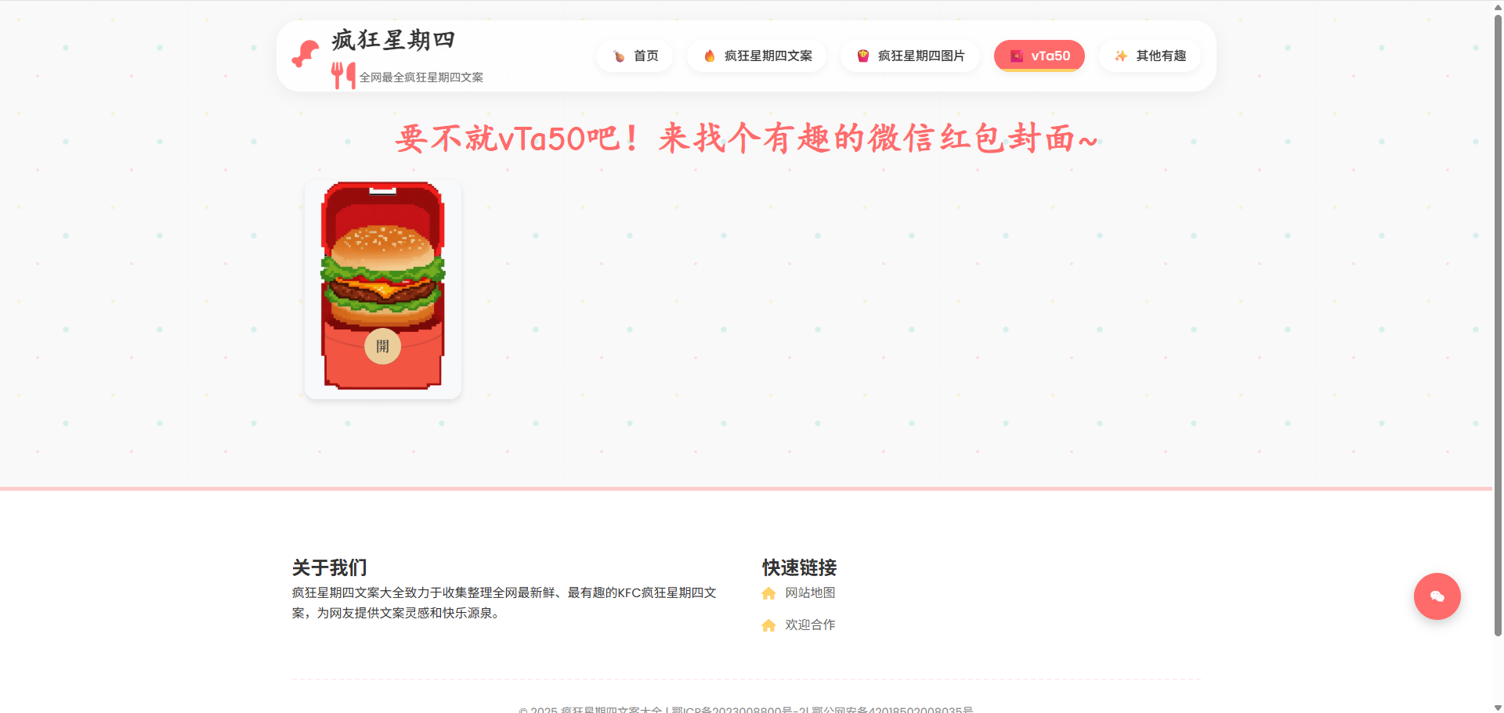The height and width of the screenshot is (713, 1504).
Task: Click the fries icon beside 疯狂星期四图片
Action: pyautogui.click(x=863, y=56)
